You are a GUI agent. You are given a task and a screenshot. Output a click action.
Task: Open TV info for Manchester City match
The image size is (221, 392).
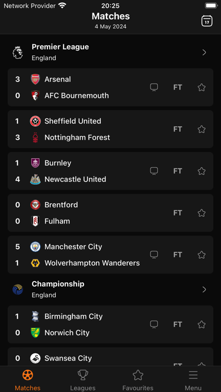[154, 255]
